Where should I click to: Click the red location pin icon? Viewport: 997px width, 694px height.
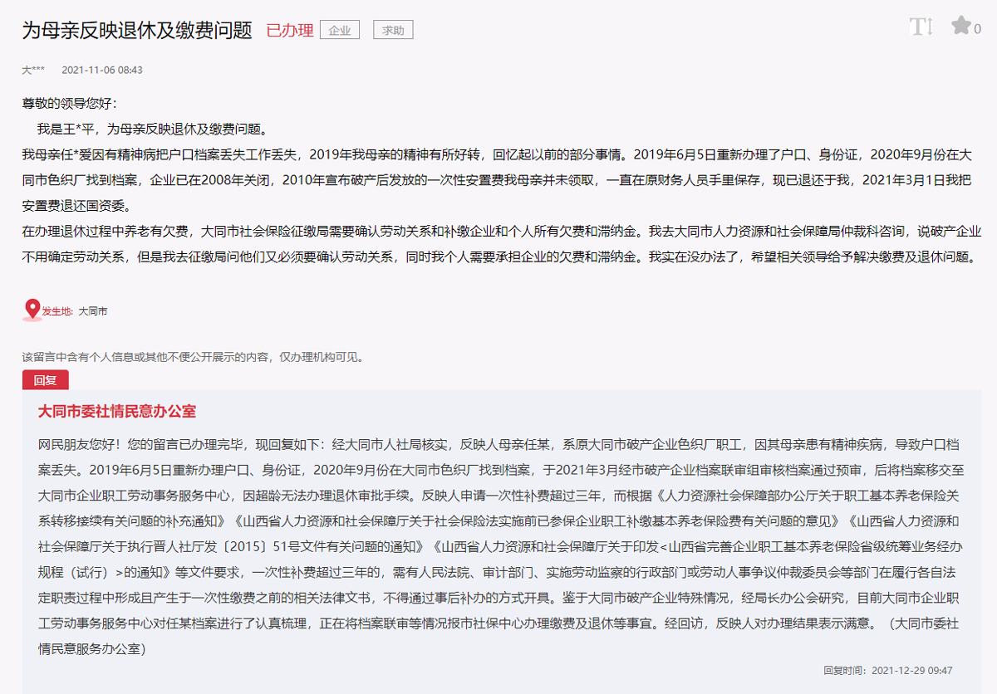[x=32, y=310]
